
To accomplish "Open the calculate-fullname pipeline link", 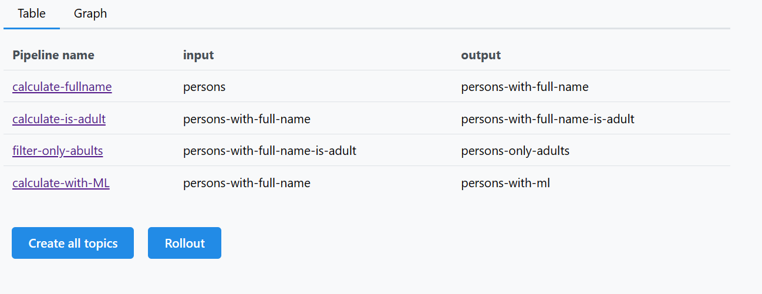I will coord(62,87).
